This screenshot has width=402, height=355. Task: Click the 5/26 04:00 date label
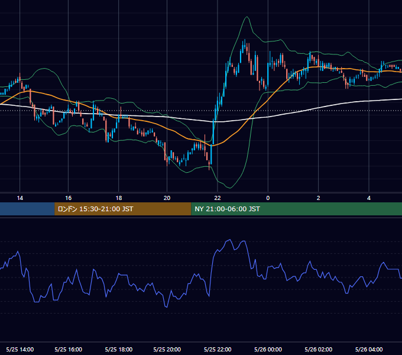369,349
